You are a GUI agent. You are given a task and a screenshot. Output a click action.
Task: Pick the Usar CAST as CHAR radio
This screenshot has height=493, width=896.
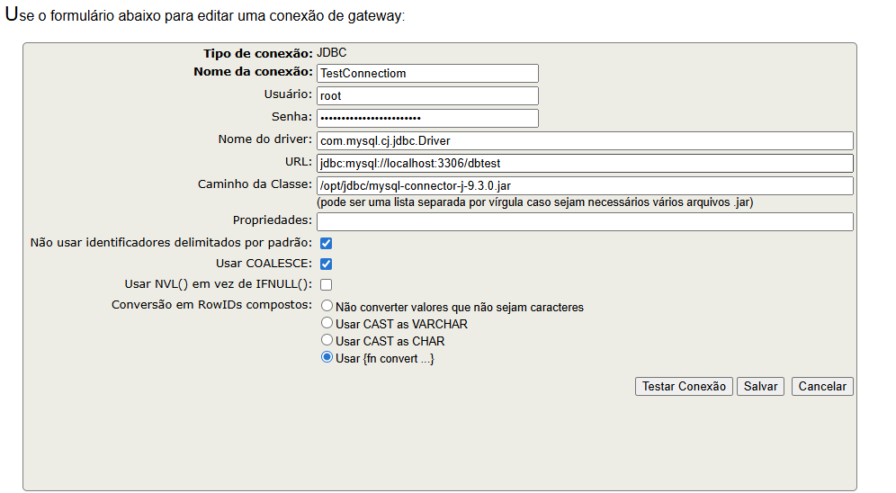pyautogui.click(x=327, y=341)
